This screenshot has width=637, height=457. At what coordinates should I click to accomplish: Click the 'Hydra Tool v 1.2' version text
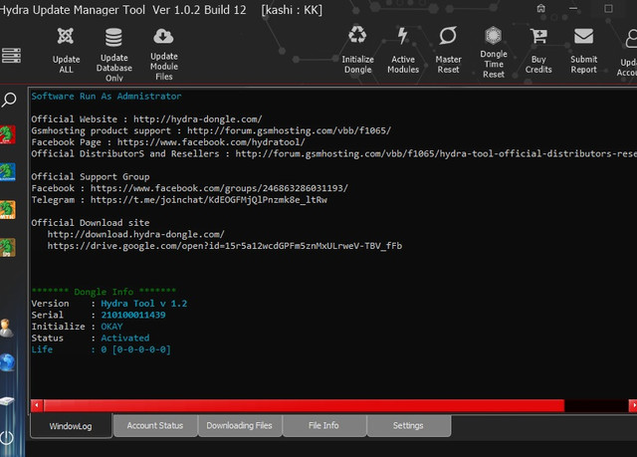click(x=143, y=304)
